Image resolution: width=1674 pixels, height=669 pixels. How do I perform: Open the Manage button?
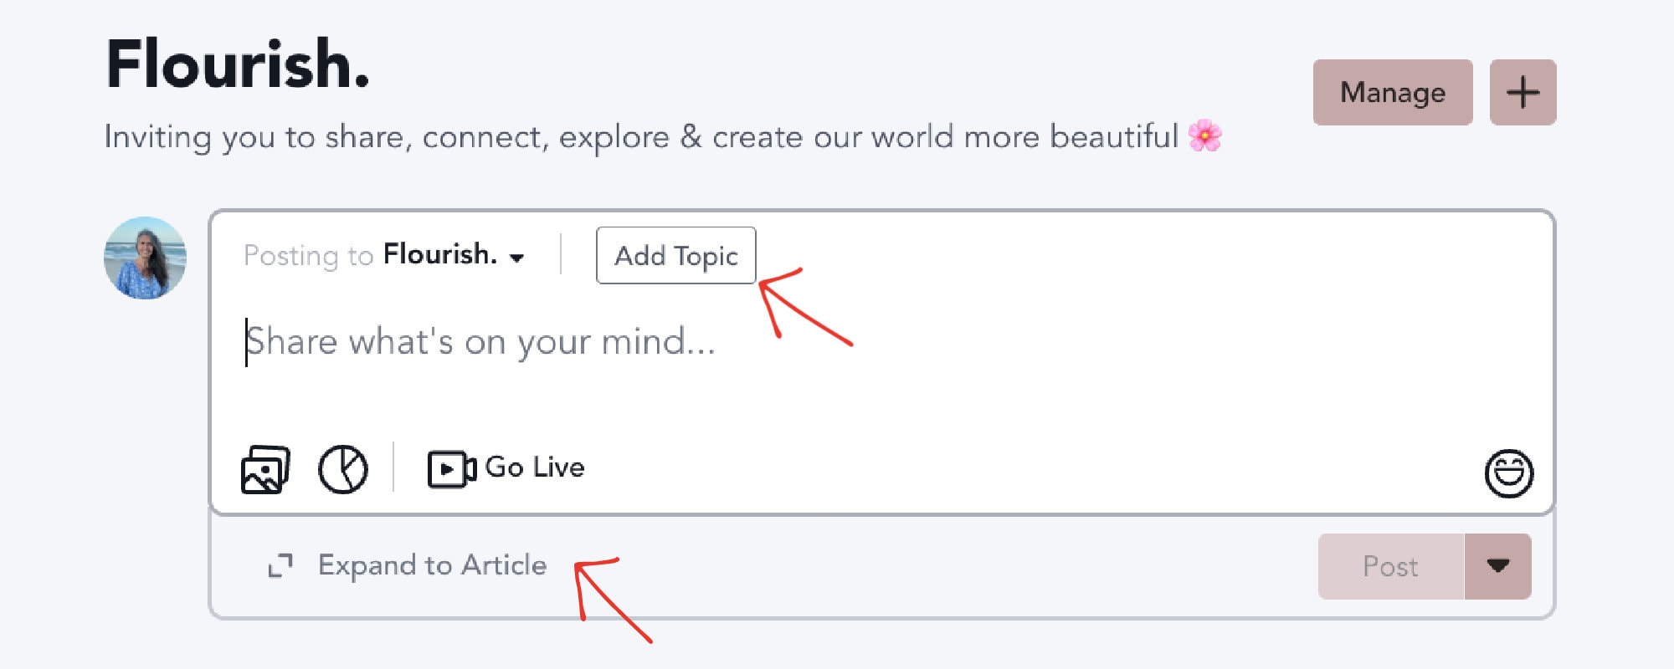tap(1393, 92)
